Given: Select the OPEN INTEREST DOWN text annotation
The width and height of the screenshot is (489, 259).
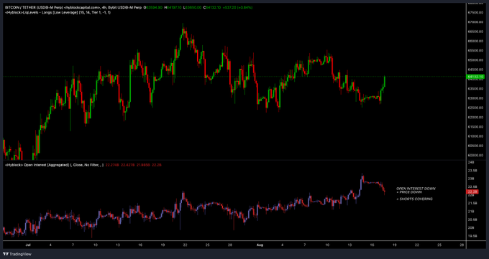Looking at the screenshot, I should 416,189.
